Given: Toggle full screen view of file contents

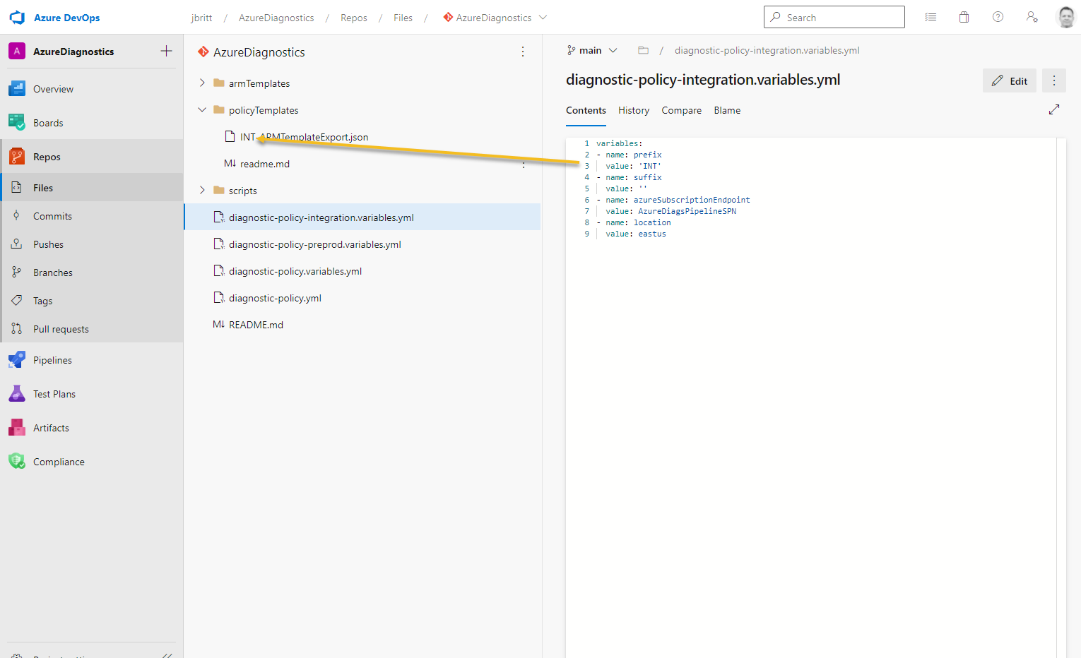Looking at the screenshot, I should pos(1054,109).
